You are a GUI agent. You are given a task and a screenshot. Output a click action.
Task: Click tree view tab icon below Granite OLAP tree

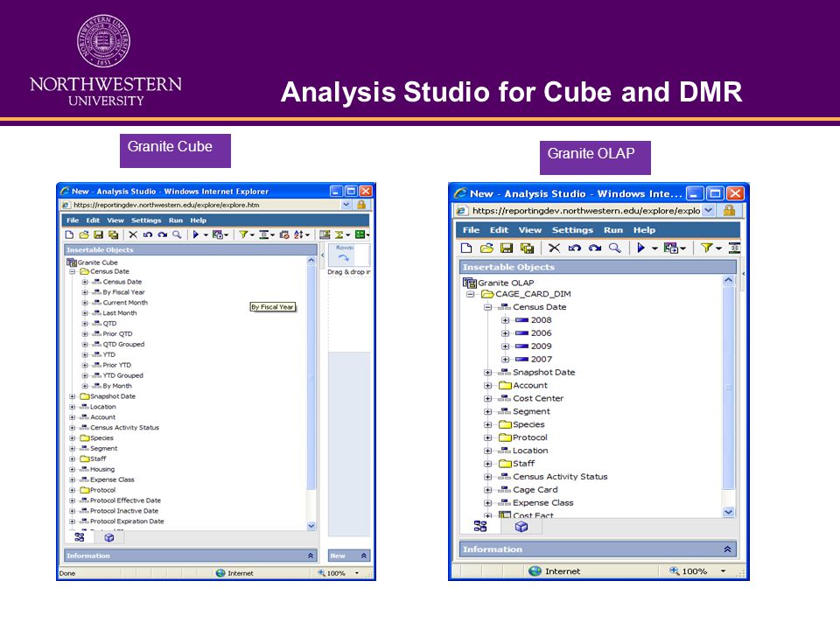point(480,527)
